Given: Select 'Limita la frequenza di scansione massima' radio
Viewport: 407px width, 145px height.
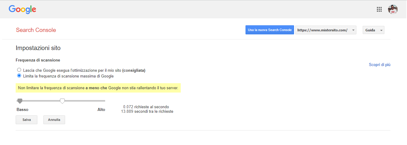Looking at the screenshot, I should coord(19,76).
